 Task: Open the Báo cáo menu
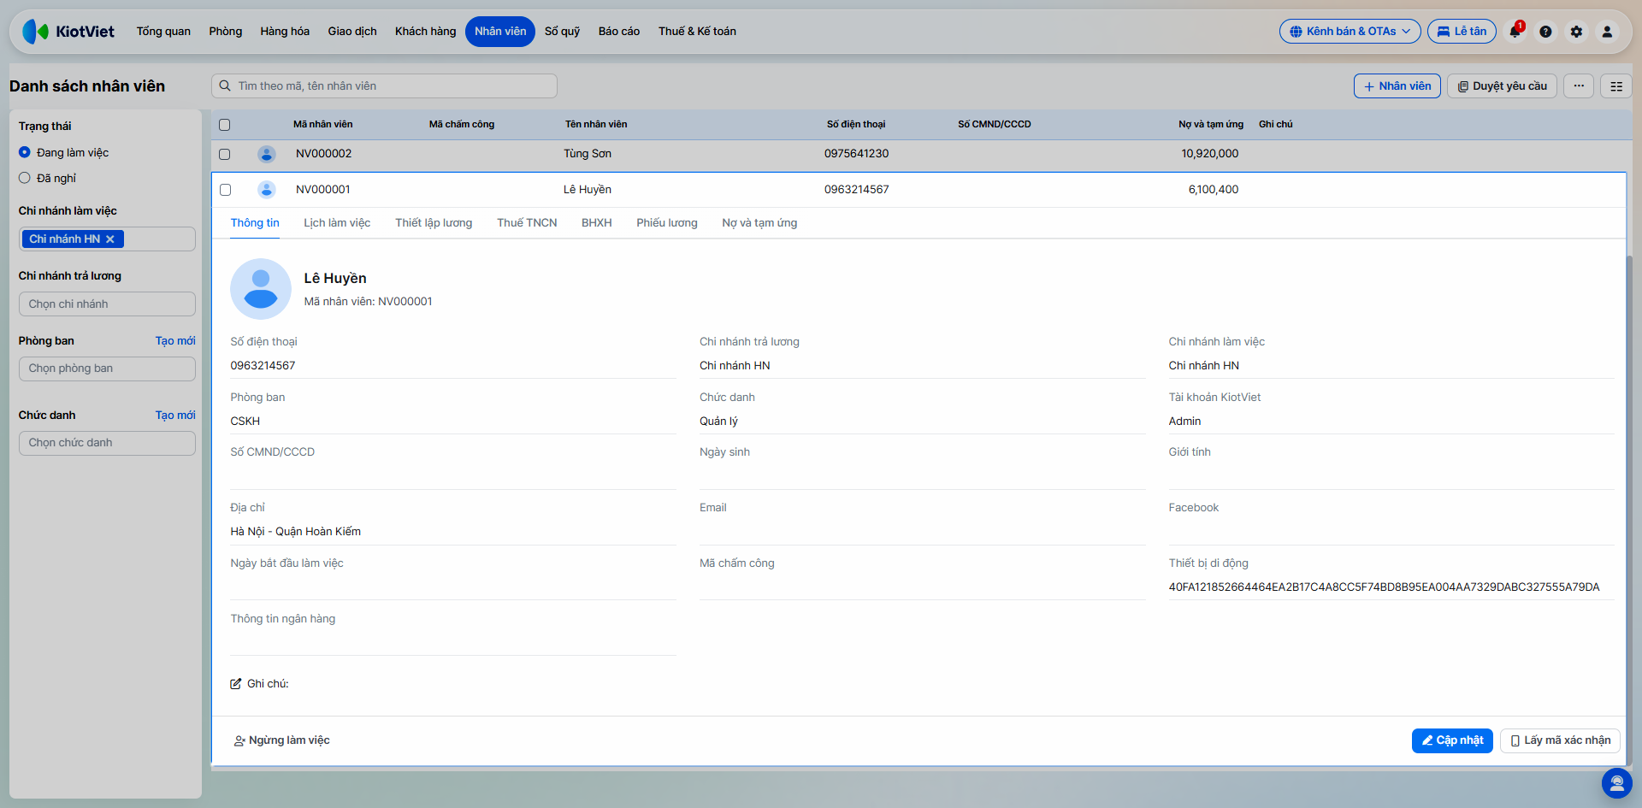click(619, 32)
